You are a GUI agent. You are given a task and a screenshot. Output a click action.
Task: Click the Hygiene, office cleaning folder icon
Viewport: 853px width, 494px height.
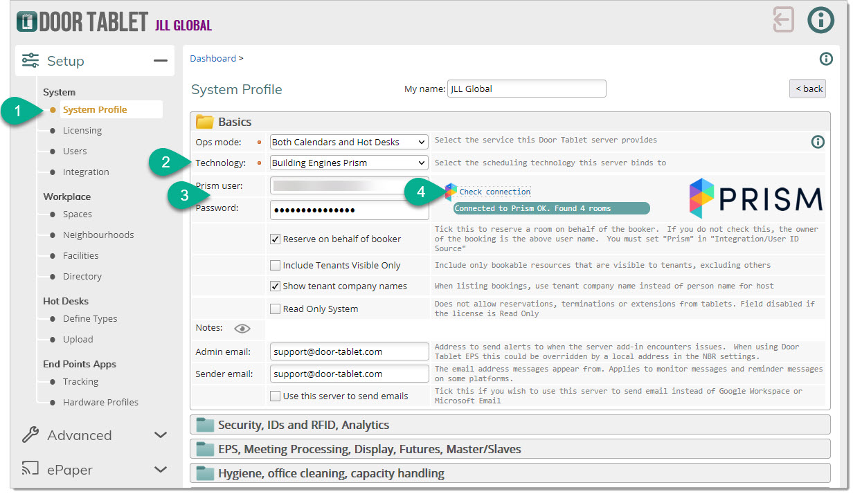tap(205, 473)
